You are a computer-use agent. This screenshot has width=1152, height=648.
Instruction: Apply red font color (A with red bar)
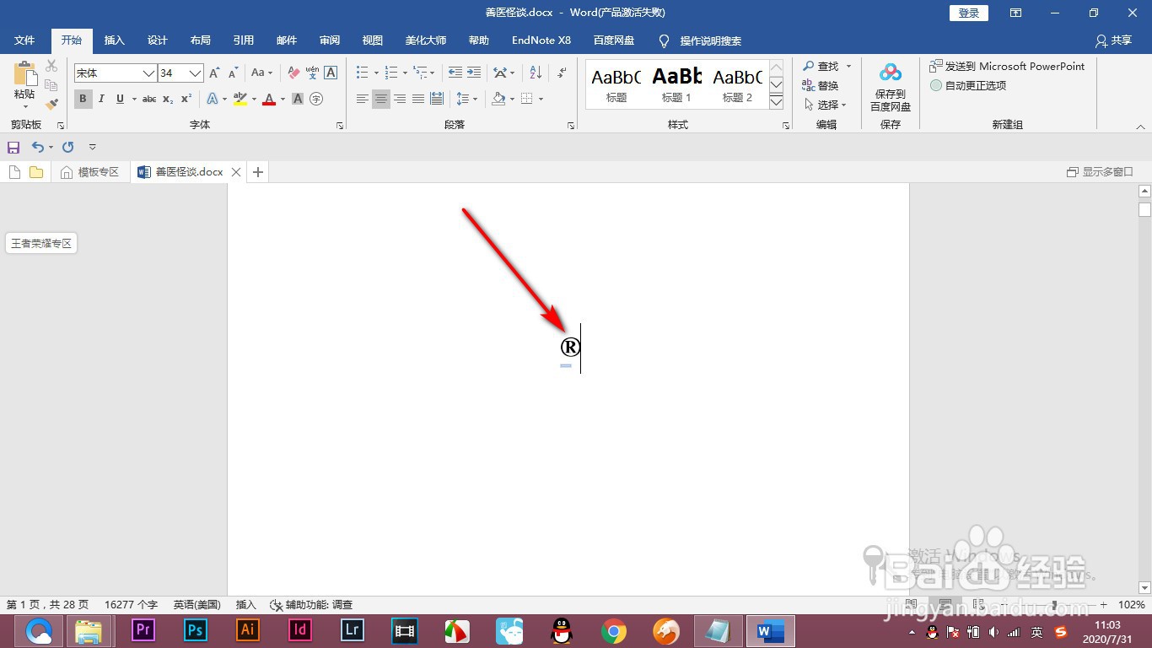269,99
